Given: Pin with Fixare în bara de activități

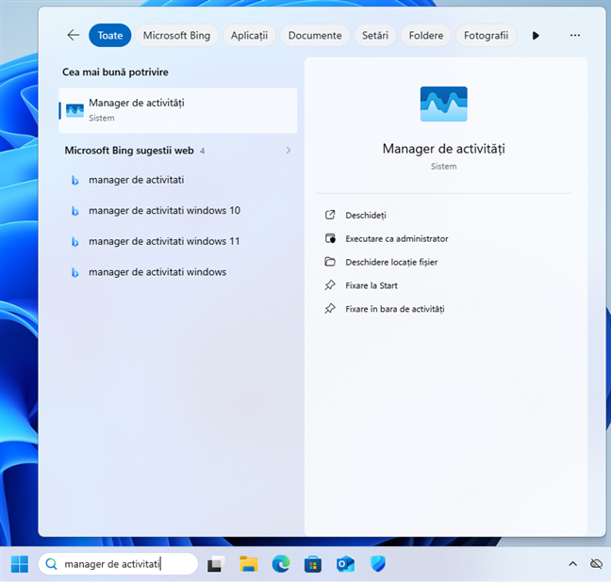Looking at the screenshot, I should pyautogui.click(x=395, y=309).
